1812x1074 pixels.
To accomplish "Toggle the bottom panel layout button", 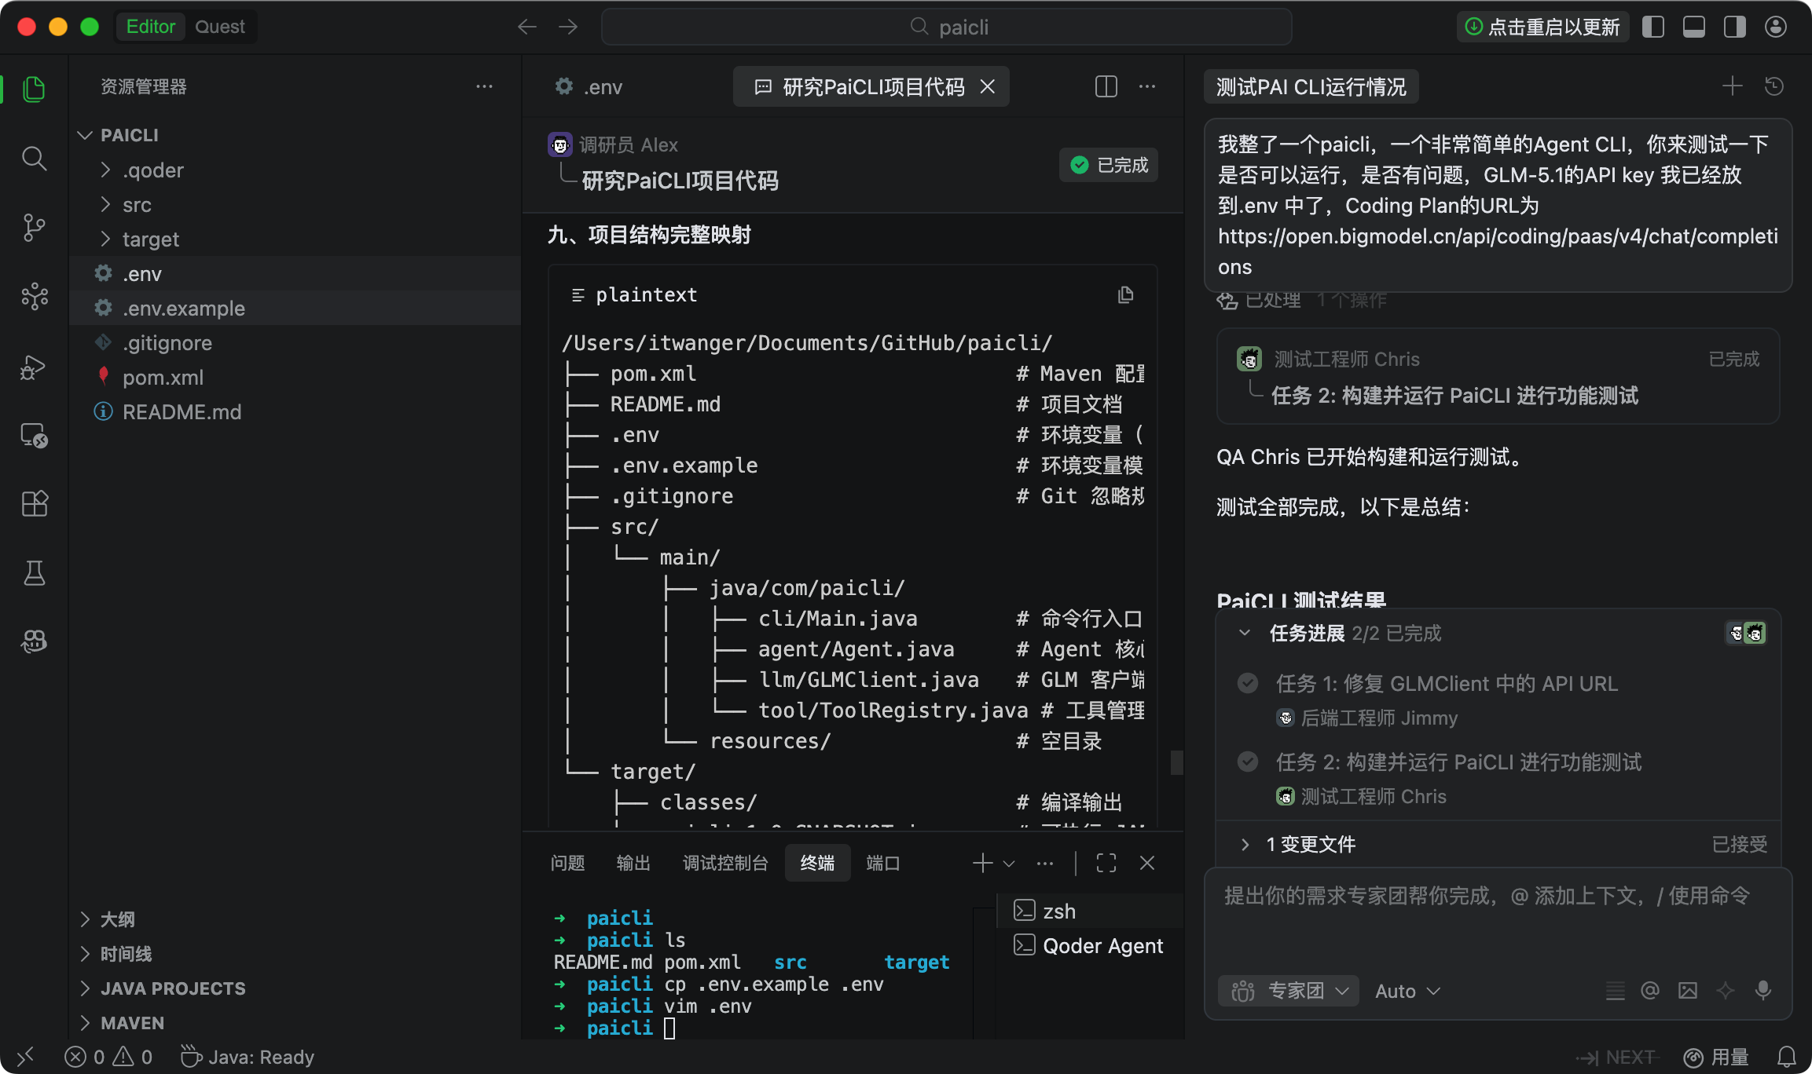I will [x=1694, y=27].
